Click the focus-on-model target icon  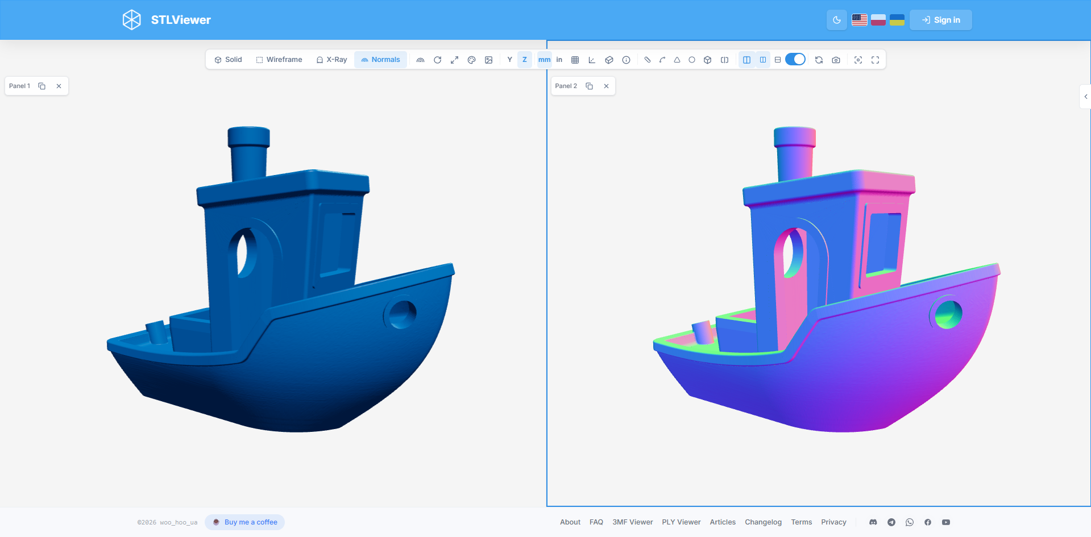(858, 60)
